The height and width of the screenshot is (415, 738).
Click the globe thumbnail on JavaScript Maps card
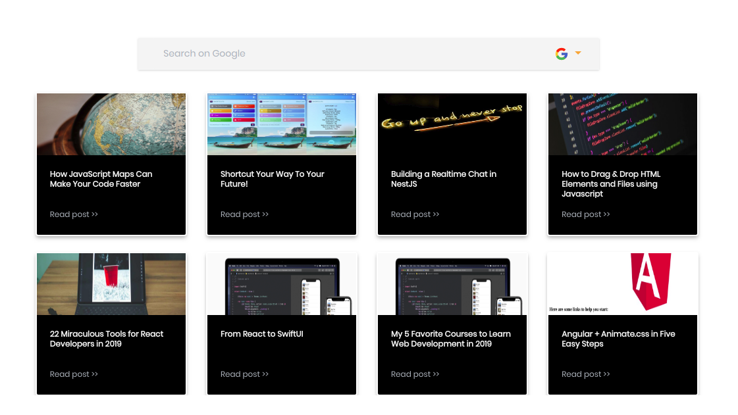111,124
